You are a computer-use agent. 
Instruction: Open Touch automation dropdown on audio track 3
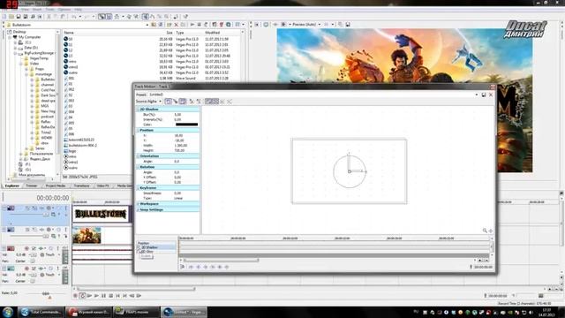point(59,254)
